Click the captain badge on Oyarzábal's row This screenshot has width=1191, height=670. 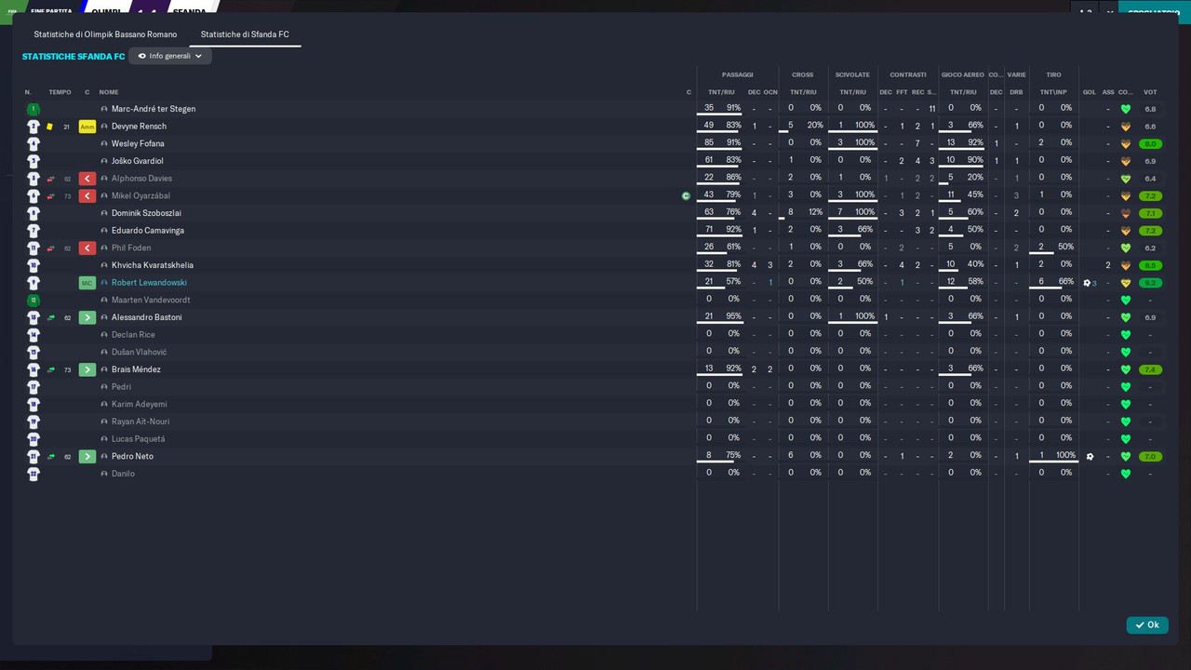(x=686, y=196)
